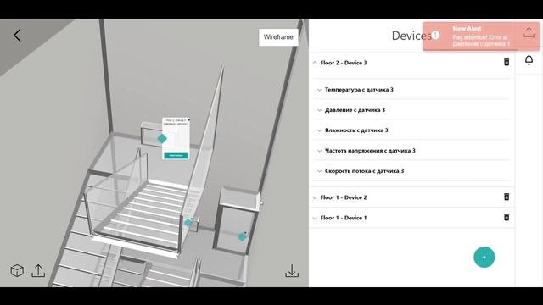Expand the Floor 1 - Device 2 group
The height and width of the screenshot is (305, 543).
[x=315, y=197]
